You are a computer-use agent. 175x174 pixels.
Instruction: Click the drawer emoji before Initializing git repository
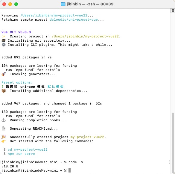(4, 40)
